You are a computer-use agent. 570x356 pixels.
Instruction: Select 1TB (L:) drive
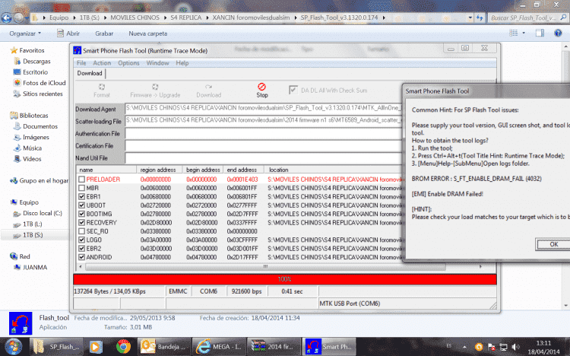point(33,224)
